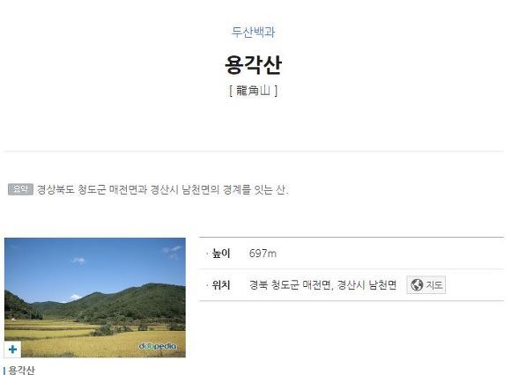Viewport: 511px width, 375px height.
Task: Click the globe icon inside 지도 button
Action: (417, 285)
